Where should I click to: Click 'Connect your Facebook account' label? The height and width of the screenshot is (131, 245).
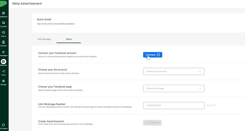coord(57,53)
